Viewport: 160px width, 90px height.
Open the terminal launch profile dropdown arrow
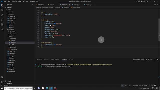click(x=144, y=60)
